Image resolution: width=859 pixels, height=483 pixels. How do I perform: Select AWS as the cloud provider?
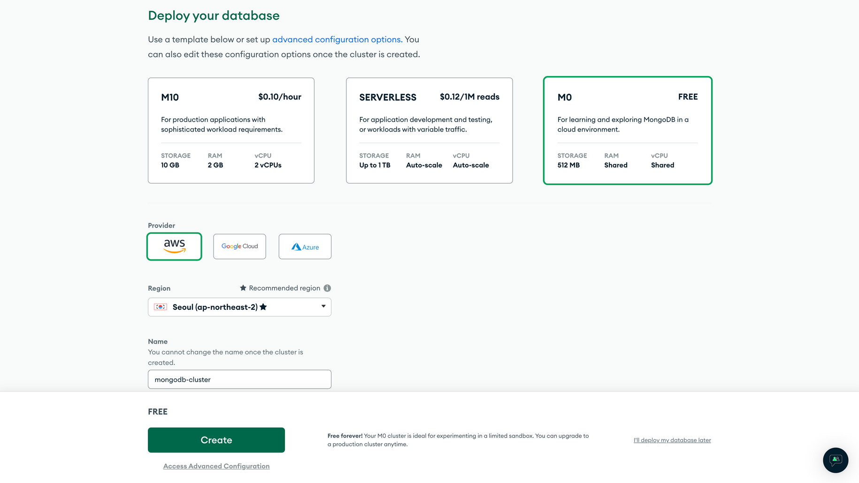coord(174,246)
